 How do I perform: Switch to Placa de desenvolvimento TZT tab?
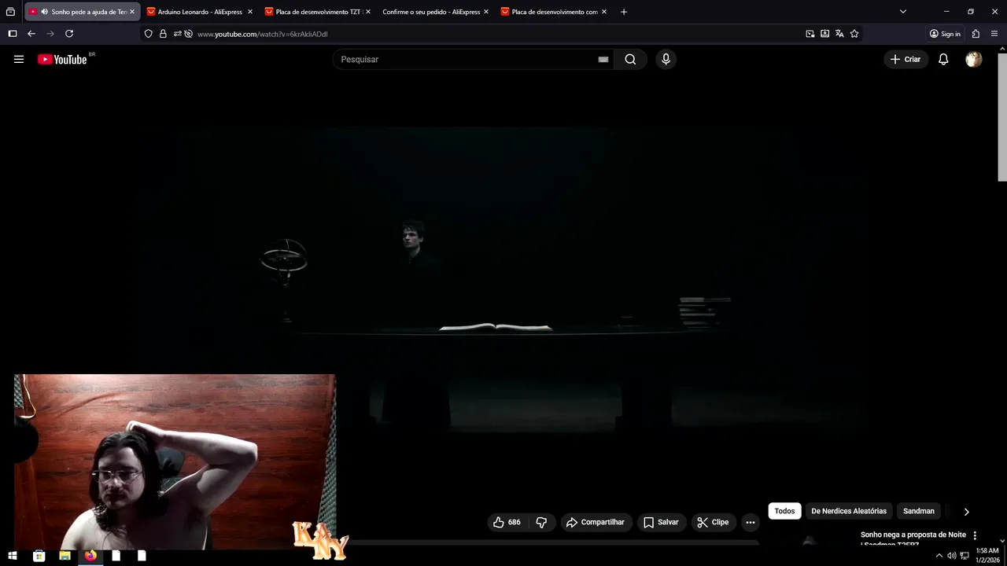pyautogui.click(x=318, y=12)
